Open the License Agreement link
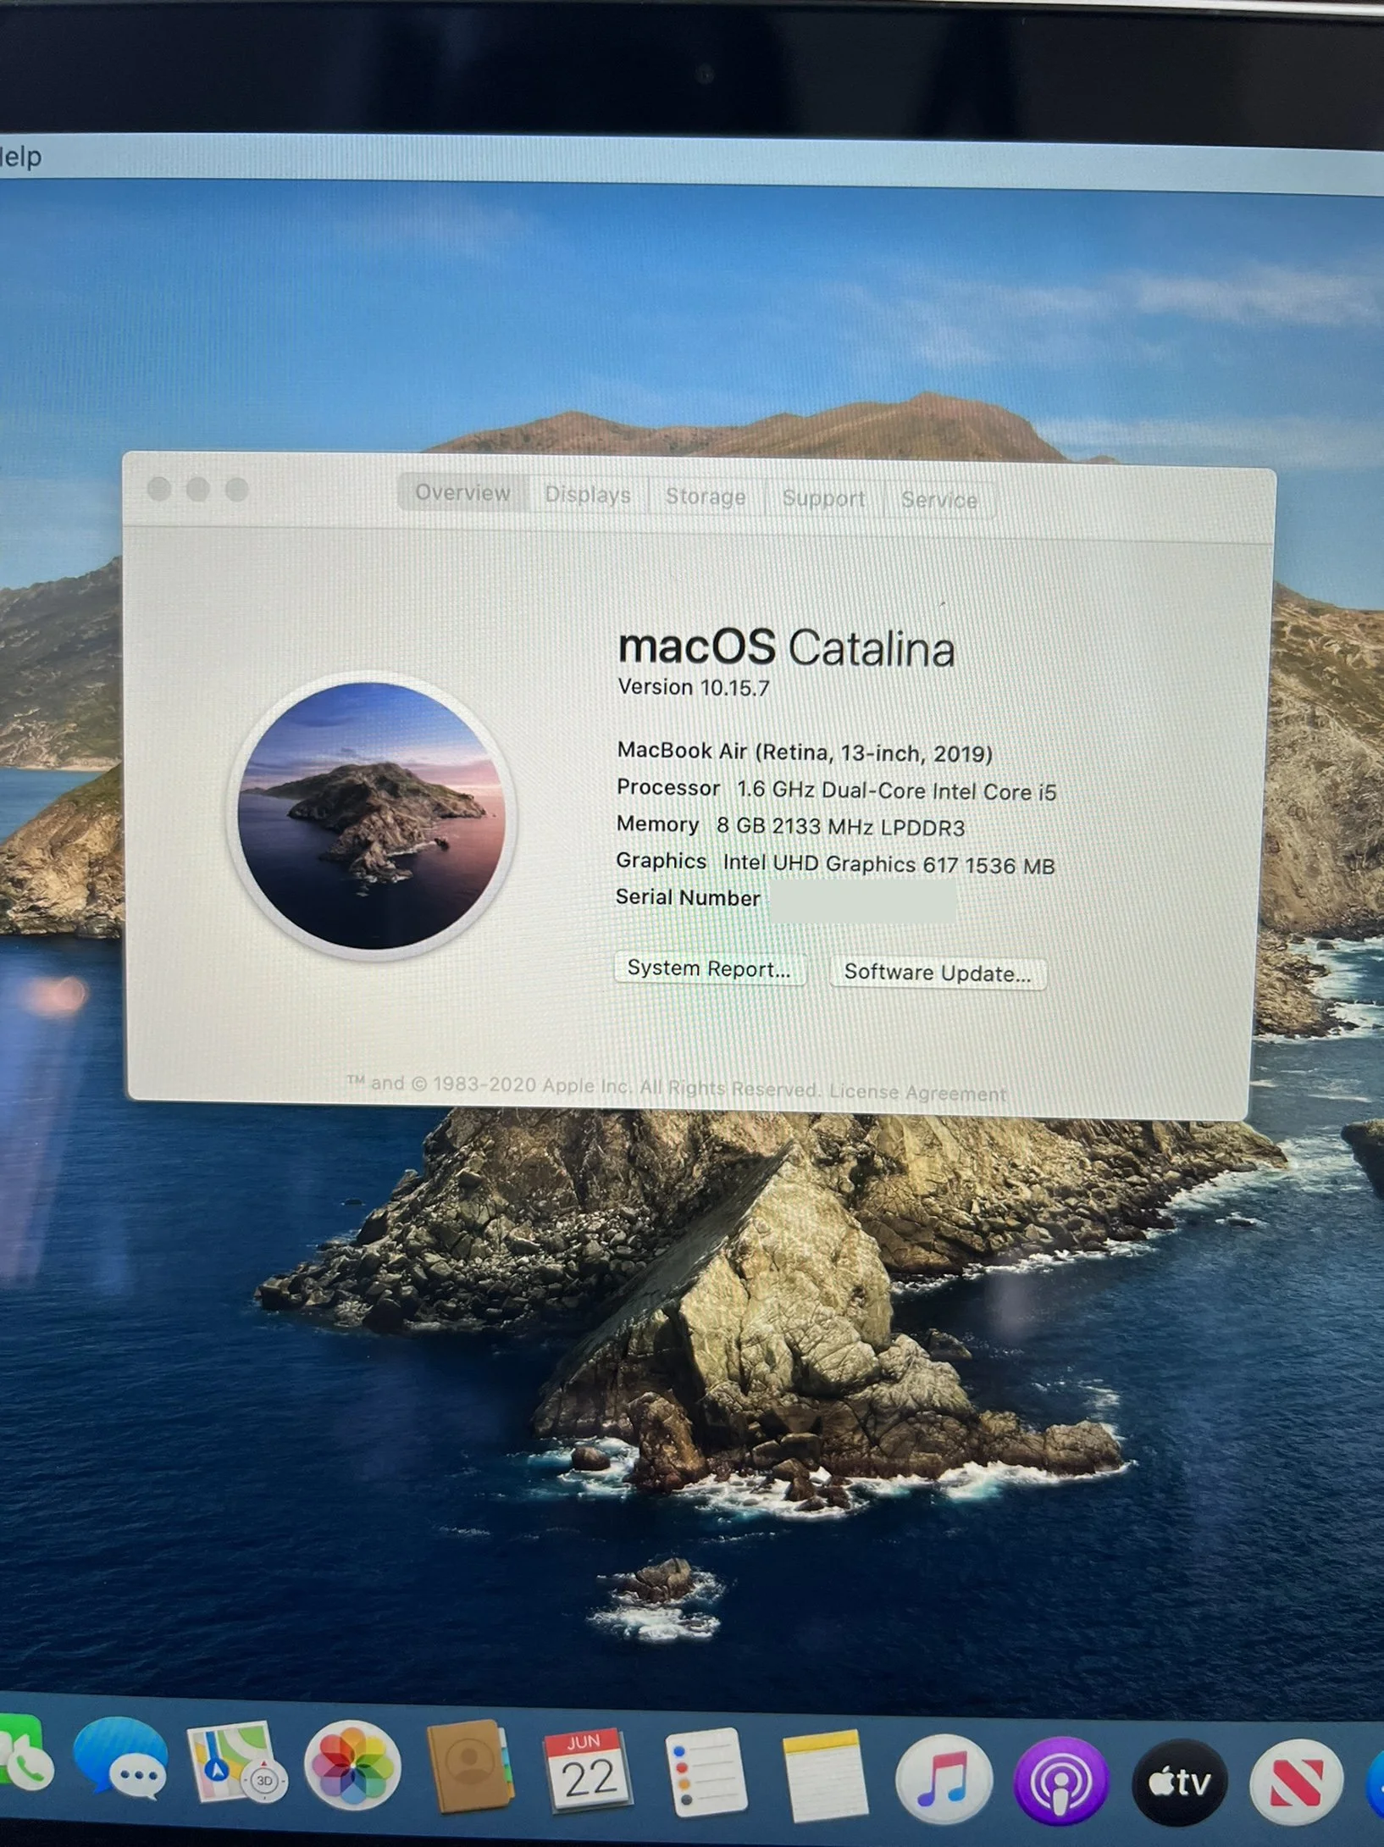 [918, 1093]
